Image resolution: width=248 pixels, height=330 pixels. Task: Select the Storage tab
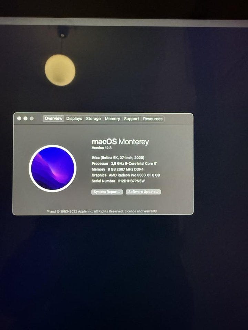pos(93,119)
